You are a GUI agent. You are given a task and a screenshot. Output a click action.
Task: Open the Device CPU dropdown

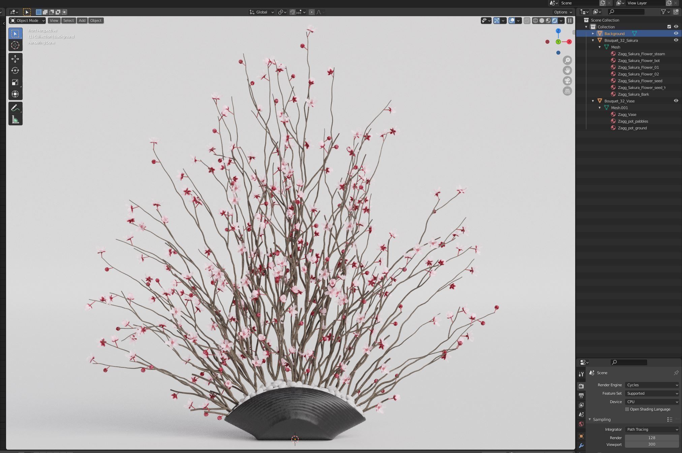pos(652,402)
